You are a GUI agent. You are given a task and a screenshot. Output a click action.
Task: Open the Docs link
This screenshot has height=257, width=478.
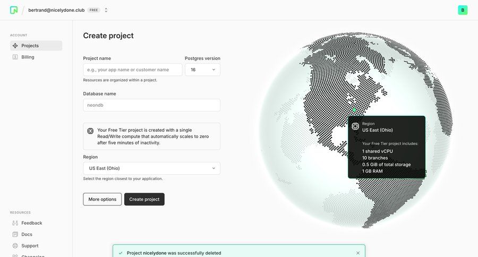[x=27, y=235]
